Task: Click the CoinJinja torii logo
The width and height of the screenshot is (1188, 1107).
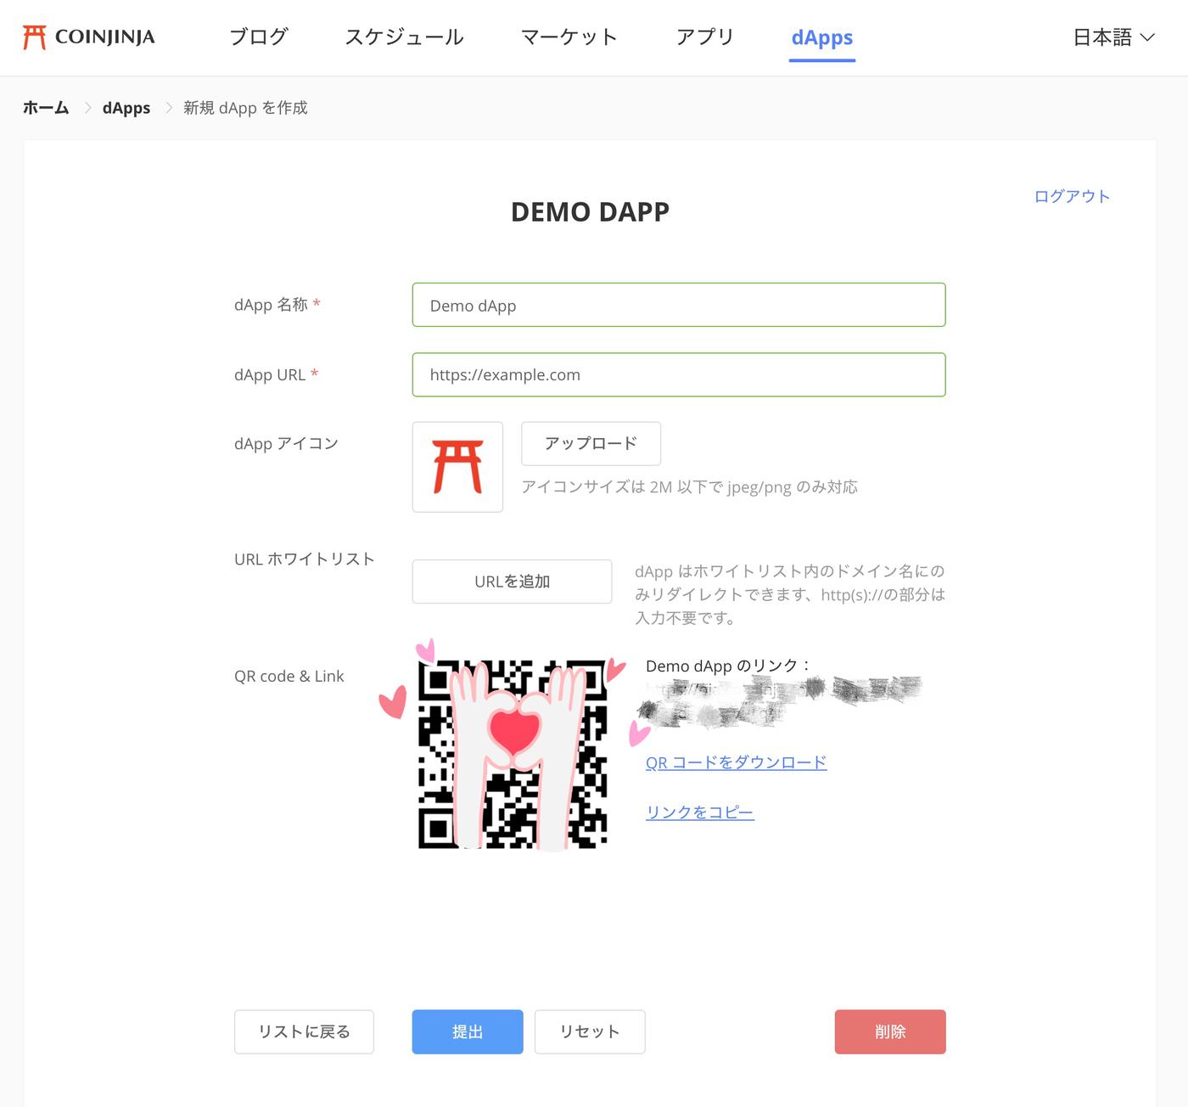Action: 88,37
